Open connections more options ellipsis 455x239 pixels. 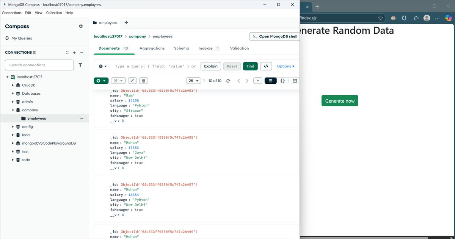coord(81,53)
